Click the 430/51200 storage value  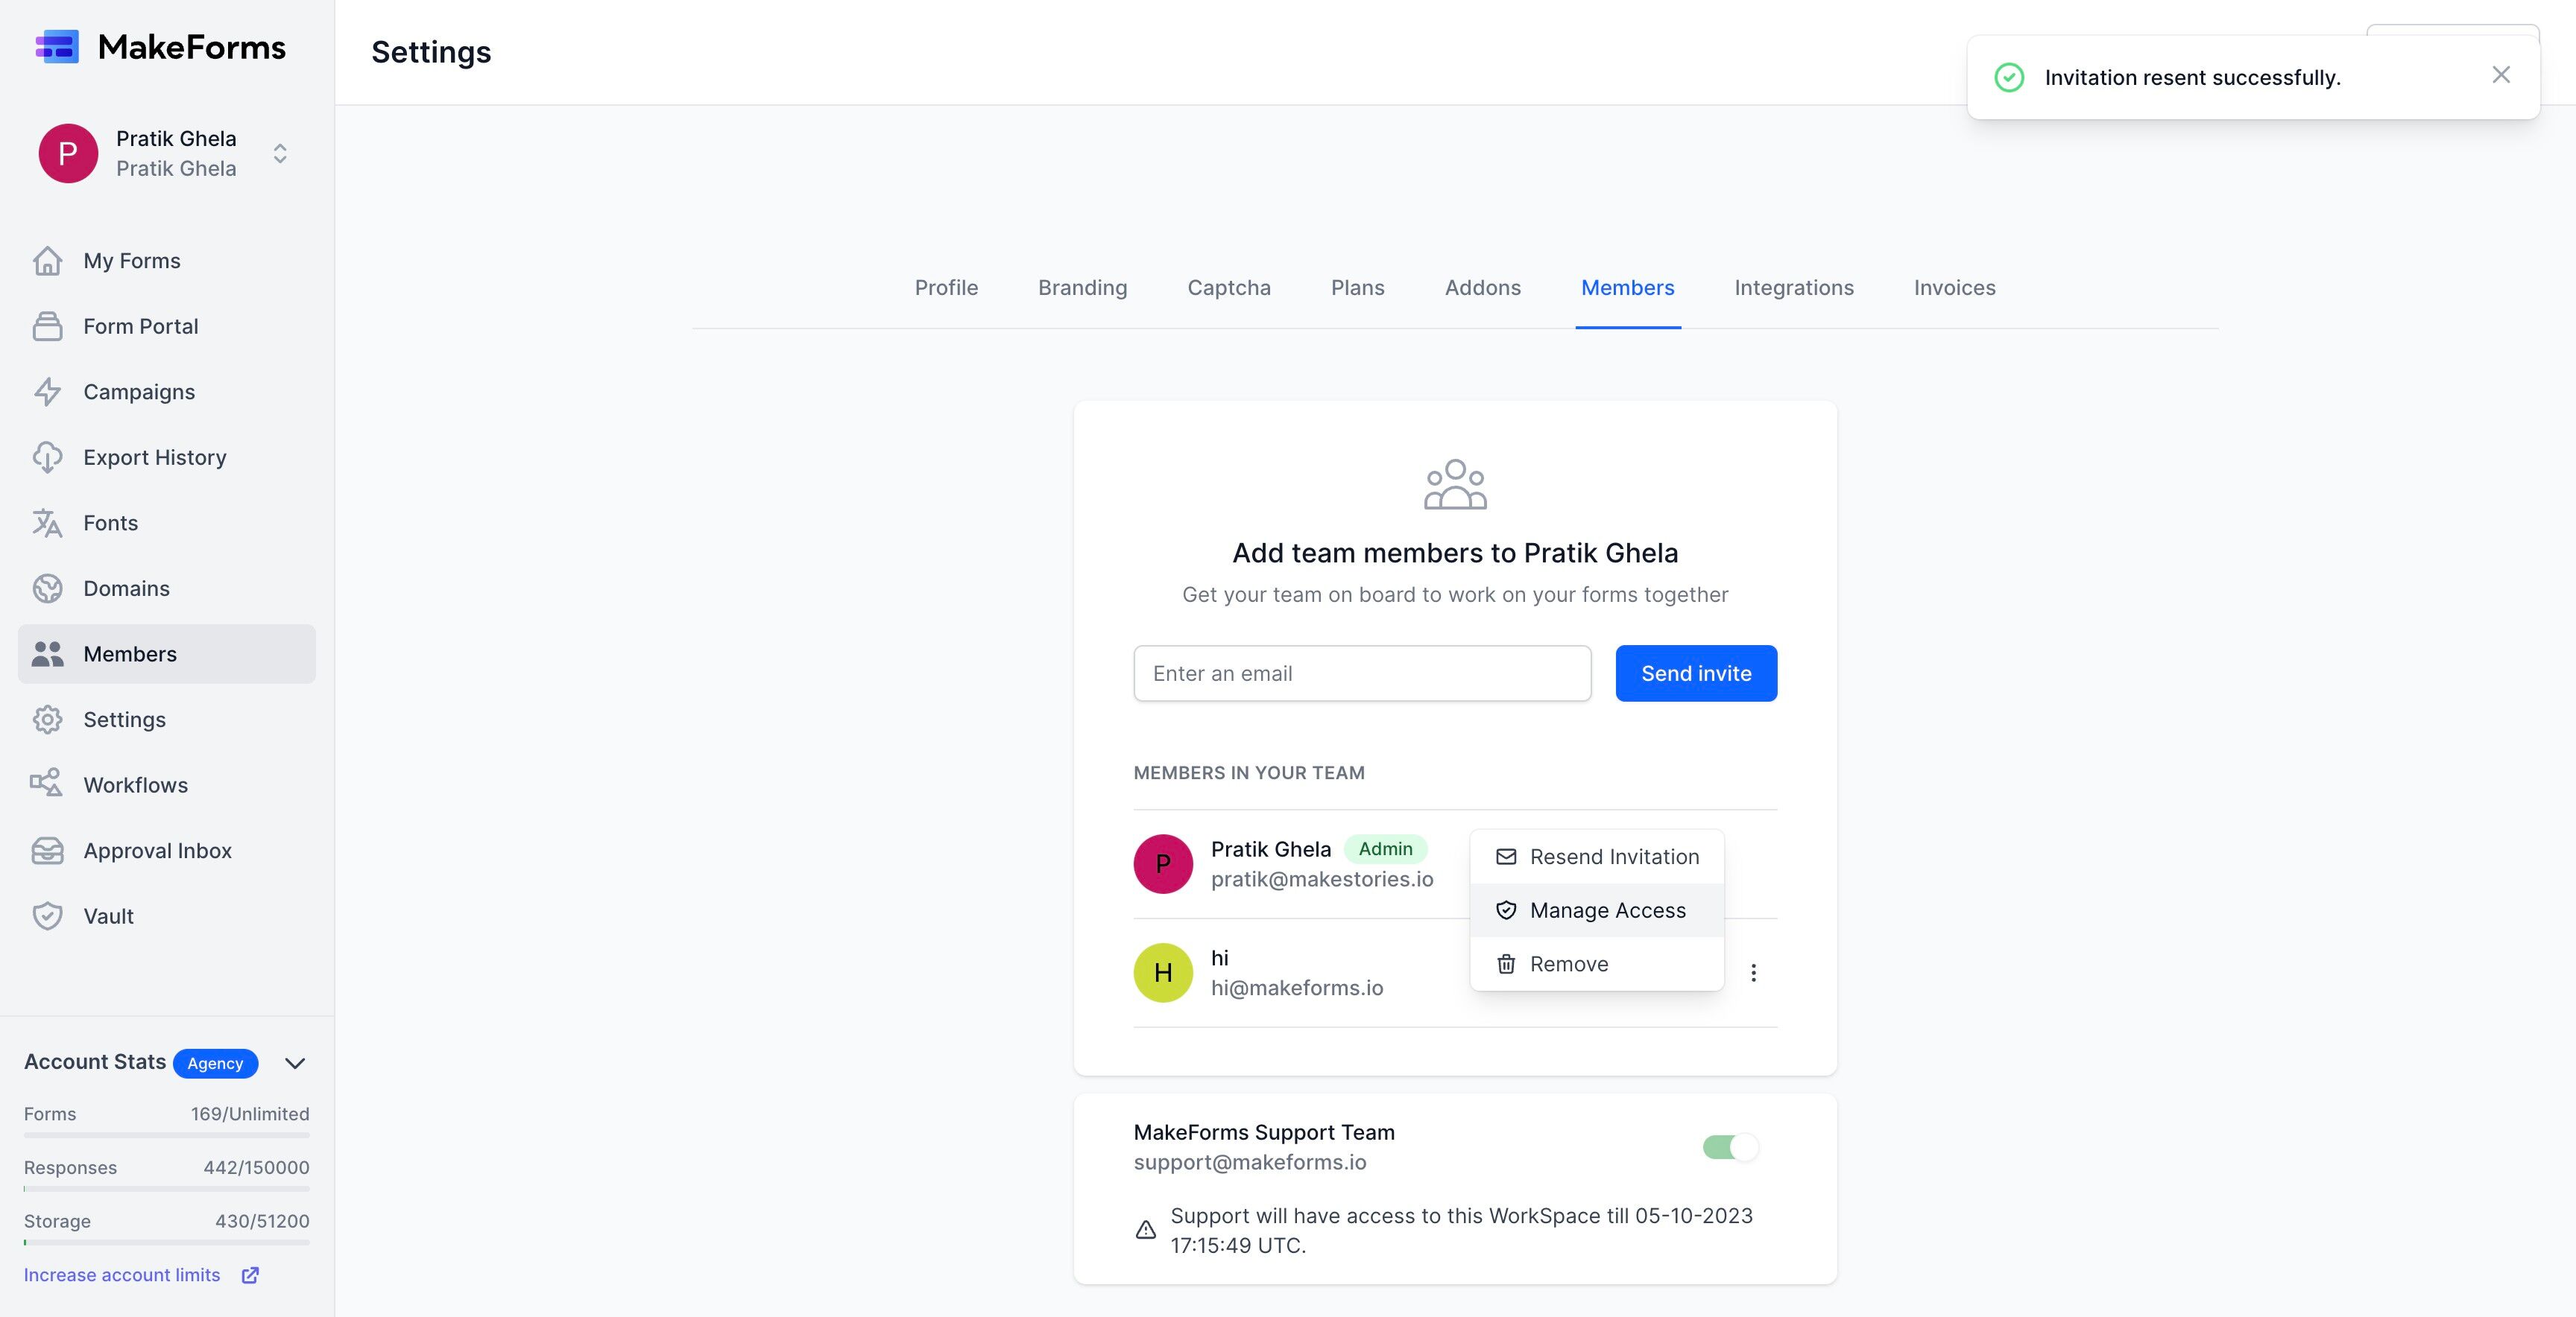click(x=262, y=1221)
